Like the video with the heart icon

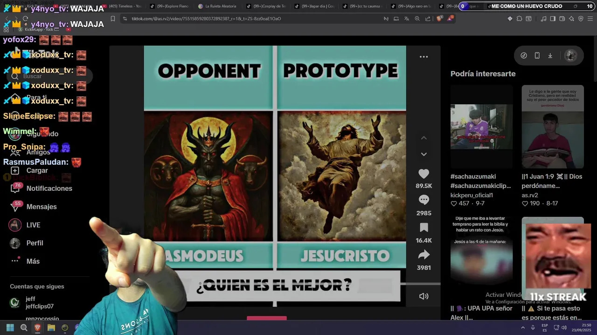click(x=423, y=174)
